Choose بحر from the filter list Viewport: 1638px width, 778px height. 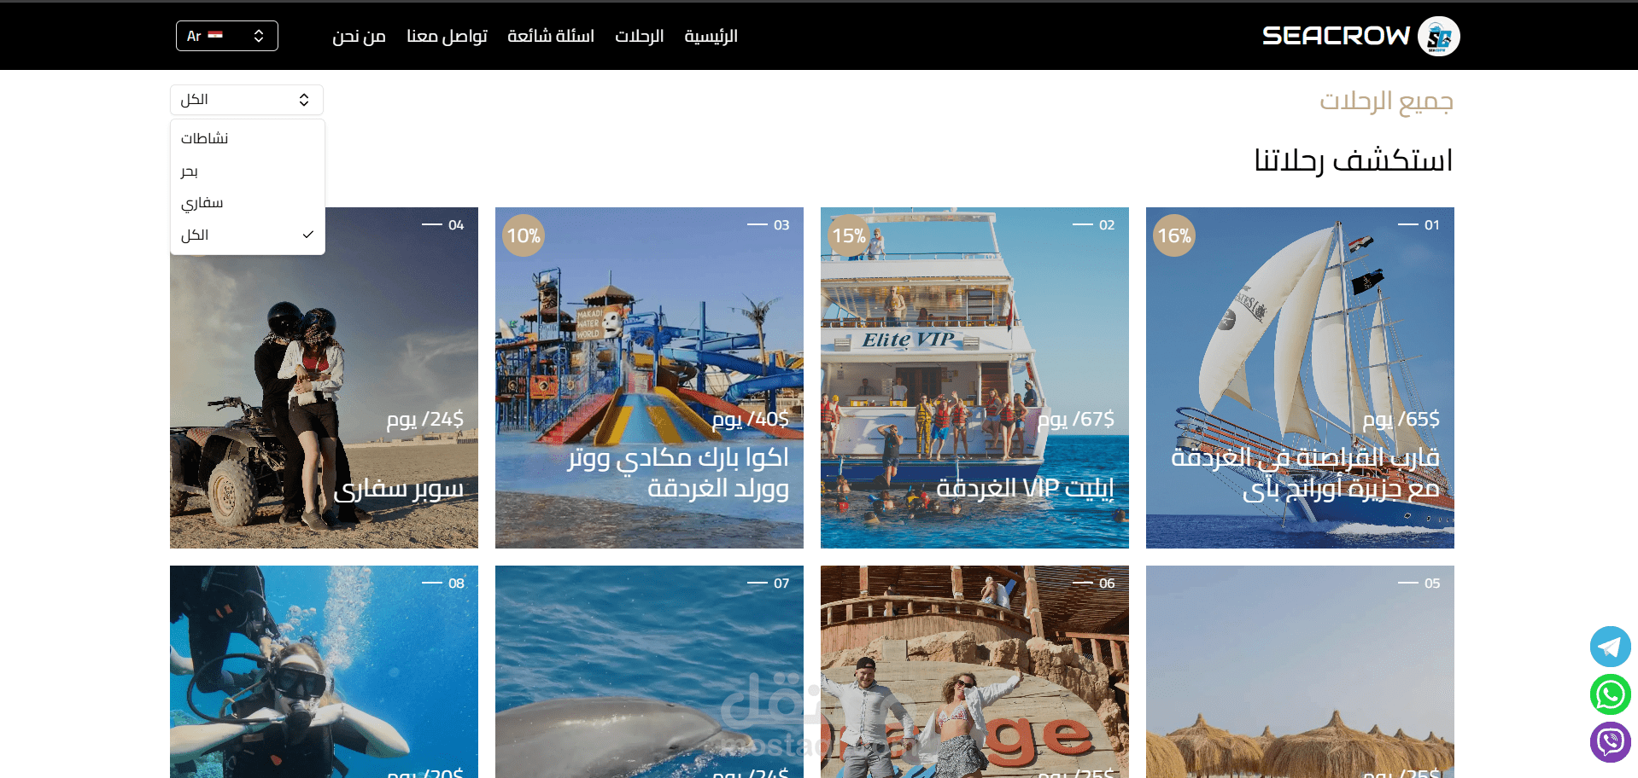point(248,171)
